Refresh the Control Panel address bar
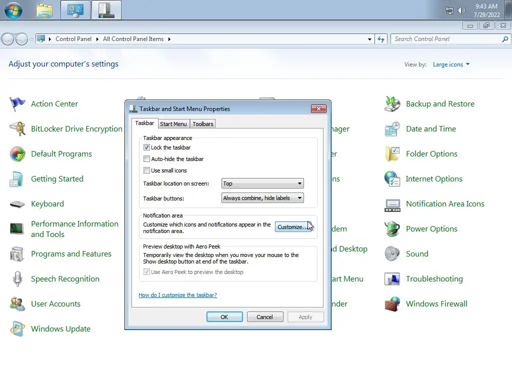 380,39
